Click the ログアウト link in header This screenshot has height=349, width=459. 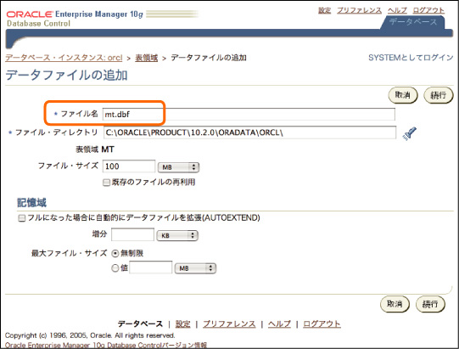coord(428,10)
